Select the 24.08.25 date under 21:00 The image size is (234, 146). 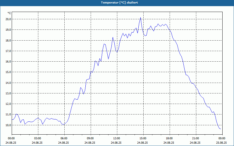(195, 142)
